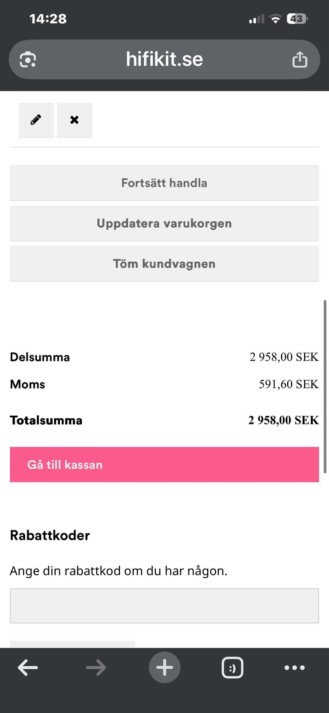
Task: Tap the Rabattkoder heading
Action: tap(50, 535)
